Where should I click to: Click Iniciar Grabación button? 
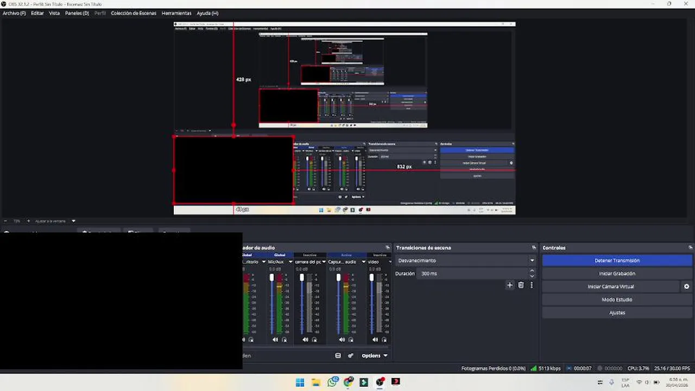tap(617, 274)
